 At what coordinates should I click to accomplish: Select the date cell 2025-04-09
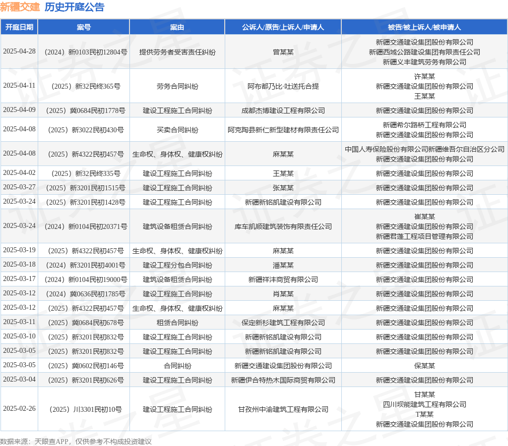[19, 110]
